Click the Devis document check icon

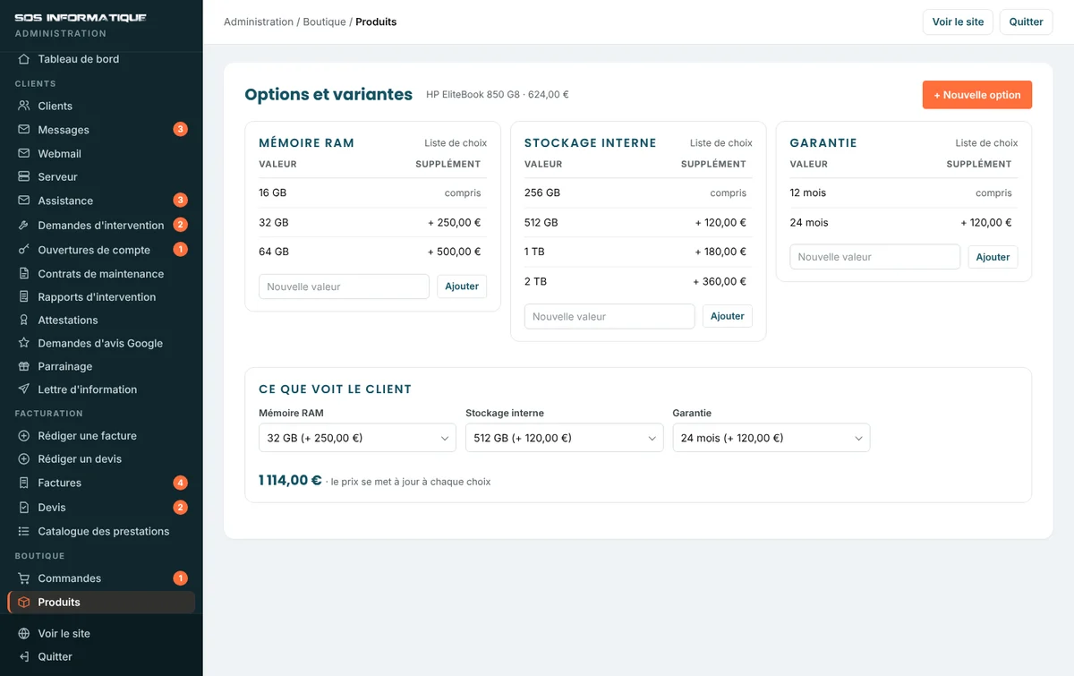click(x=24, y=508)
